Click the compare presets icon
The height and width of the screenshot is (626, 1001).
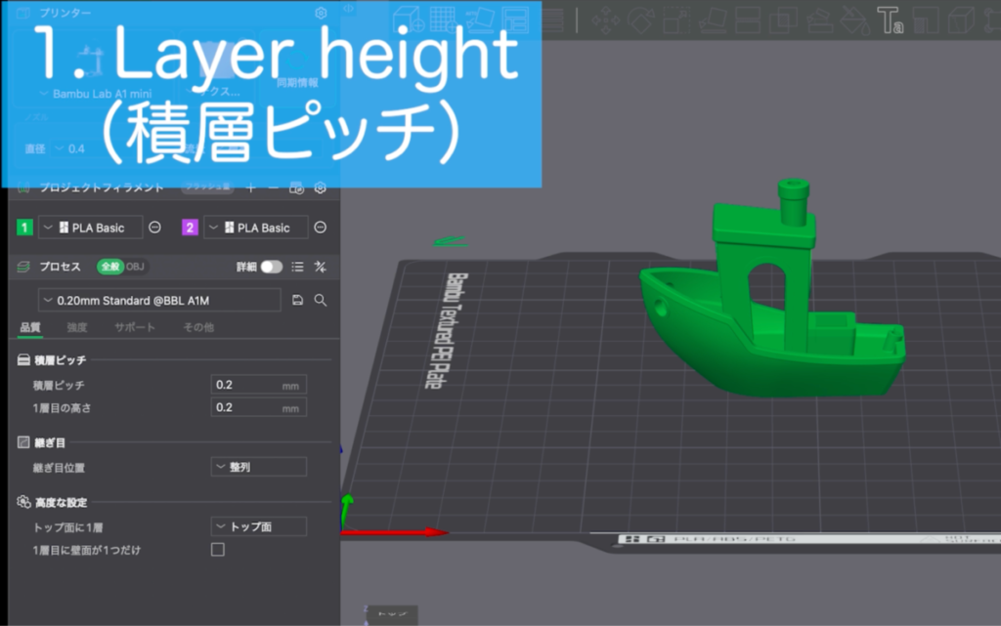click(x=320, y=267)
